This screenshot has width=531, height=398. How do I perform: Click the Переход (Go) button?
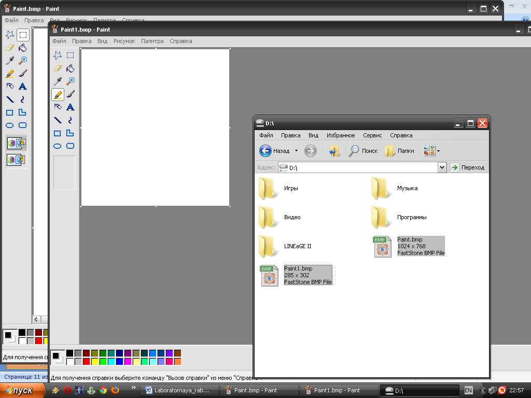coord(468,167)
